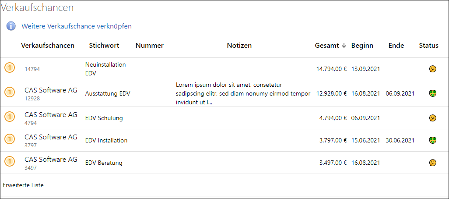The image size is (449, 199).
Task: Click the green status smiley for EDV Installation
Action: (x=432, y=140)
